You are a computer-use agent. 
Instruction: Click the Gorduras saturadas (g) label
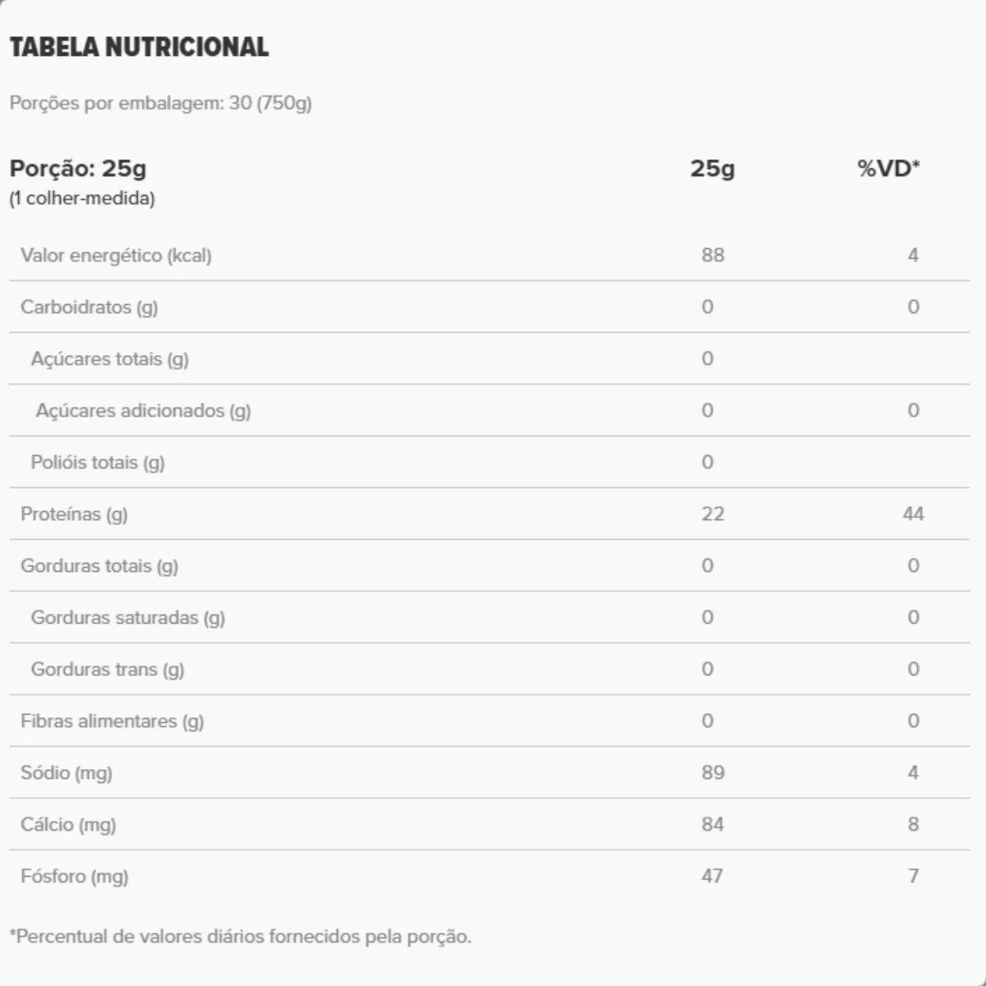tap(127, 618)
